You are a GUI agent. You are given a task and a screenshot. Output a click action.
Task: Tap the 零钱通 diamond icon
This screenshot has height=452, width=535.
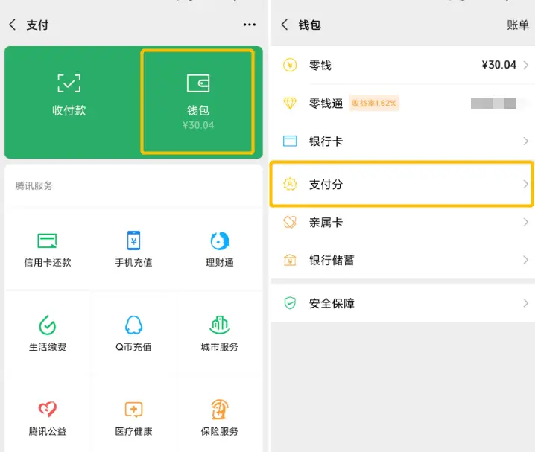[290, 103]
